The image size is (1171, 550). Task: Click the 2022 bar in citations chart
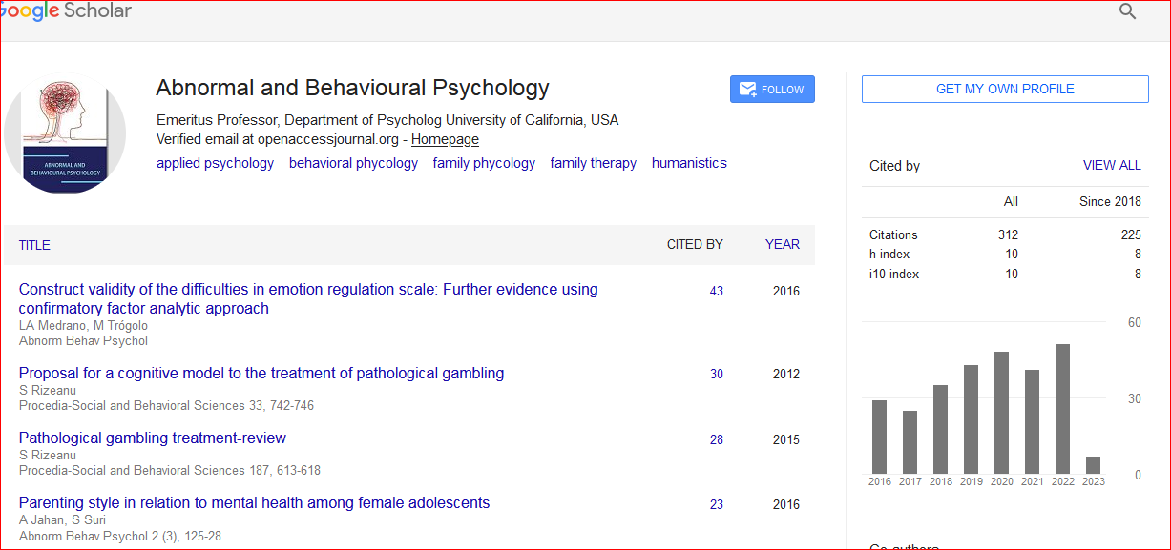pyautogui.click(x=1062, y=409)
